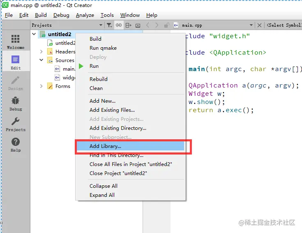Open the Build menu
302x233 pixels.
click(x=41, y=15)
